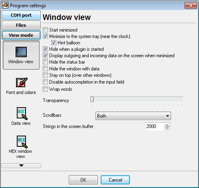Screen dimensions: 199x188
Task: Toggle Display outgoing and incoming data checkbox
Action: (45, 56)
